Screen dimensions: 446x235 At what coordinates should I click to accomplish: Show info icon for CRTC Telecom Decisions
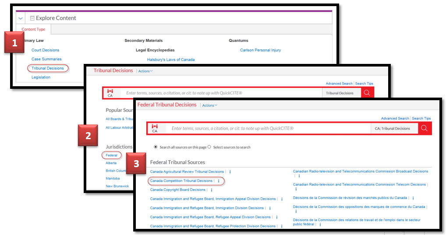296,189
